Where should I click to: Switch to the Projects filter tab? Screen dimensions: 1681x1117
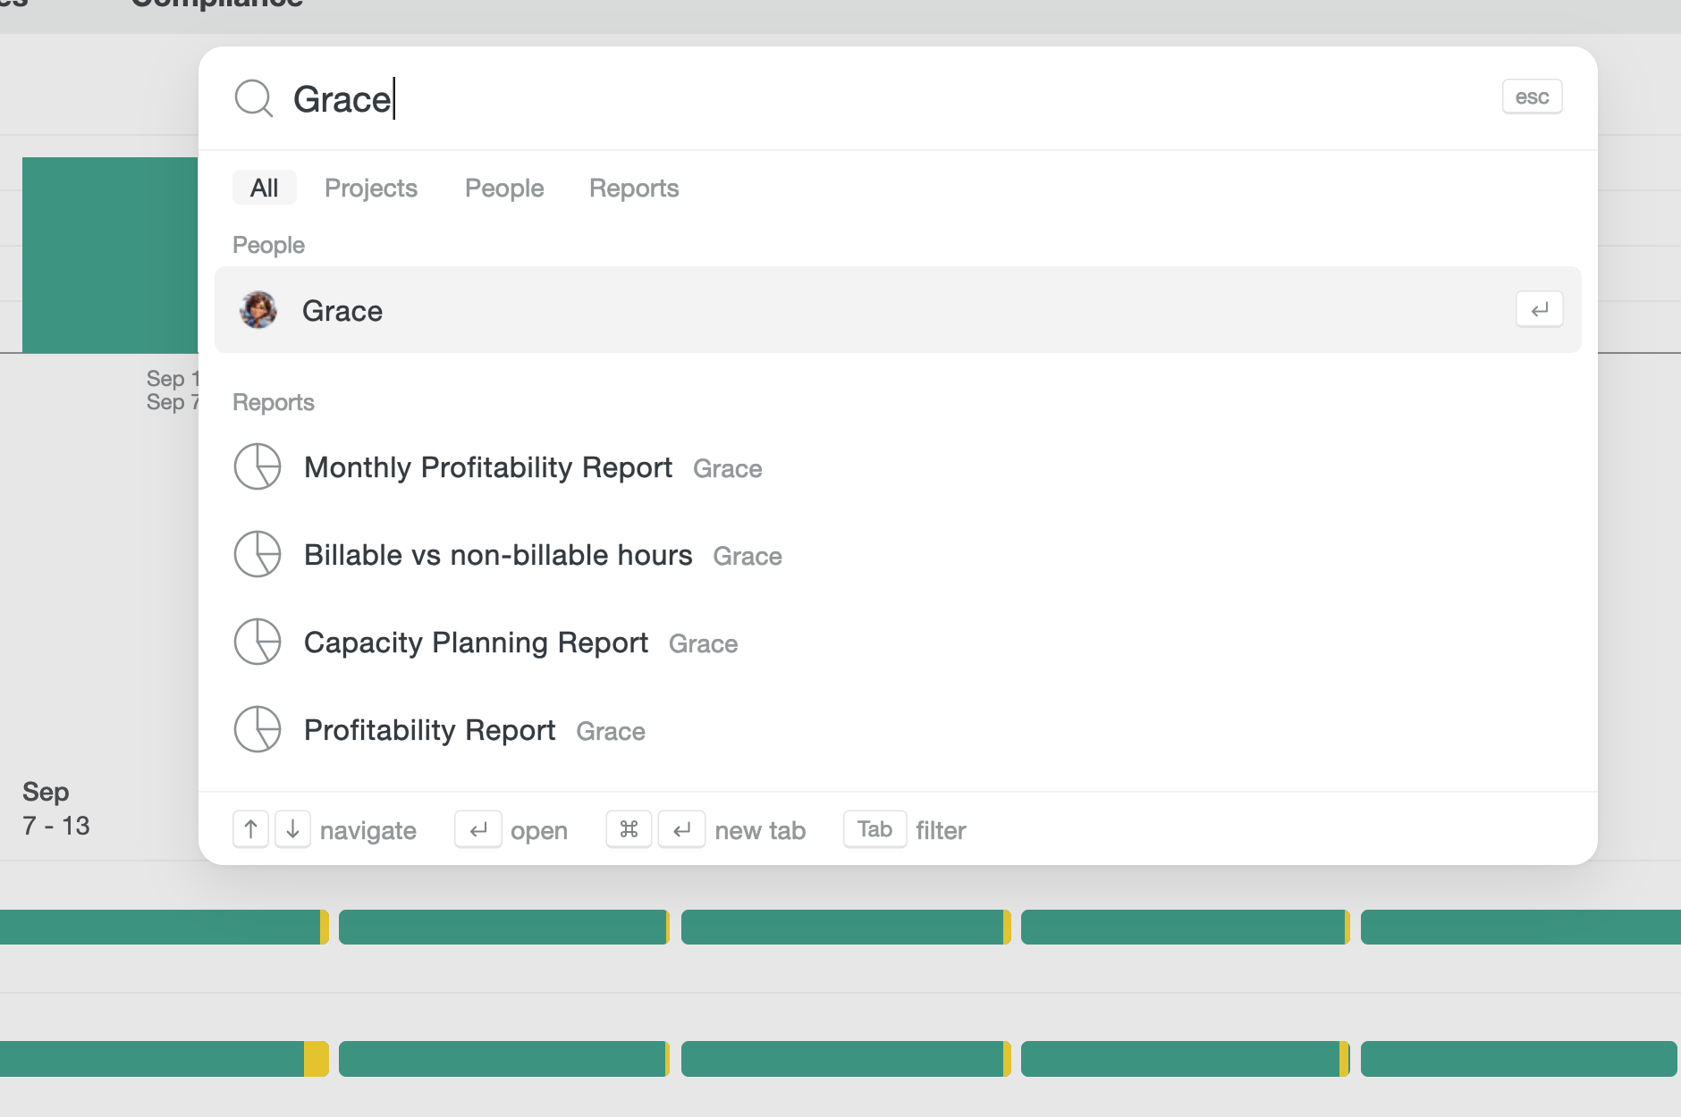pyautogui.click(x=371, y=188)
